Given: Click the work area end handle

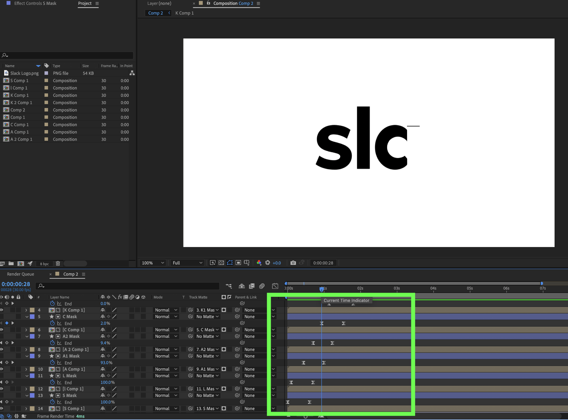Looking at the screenshot, I should pos(542,283).
